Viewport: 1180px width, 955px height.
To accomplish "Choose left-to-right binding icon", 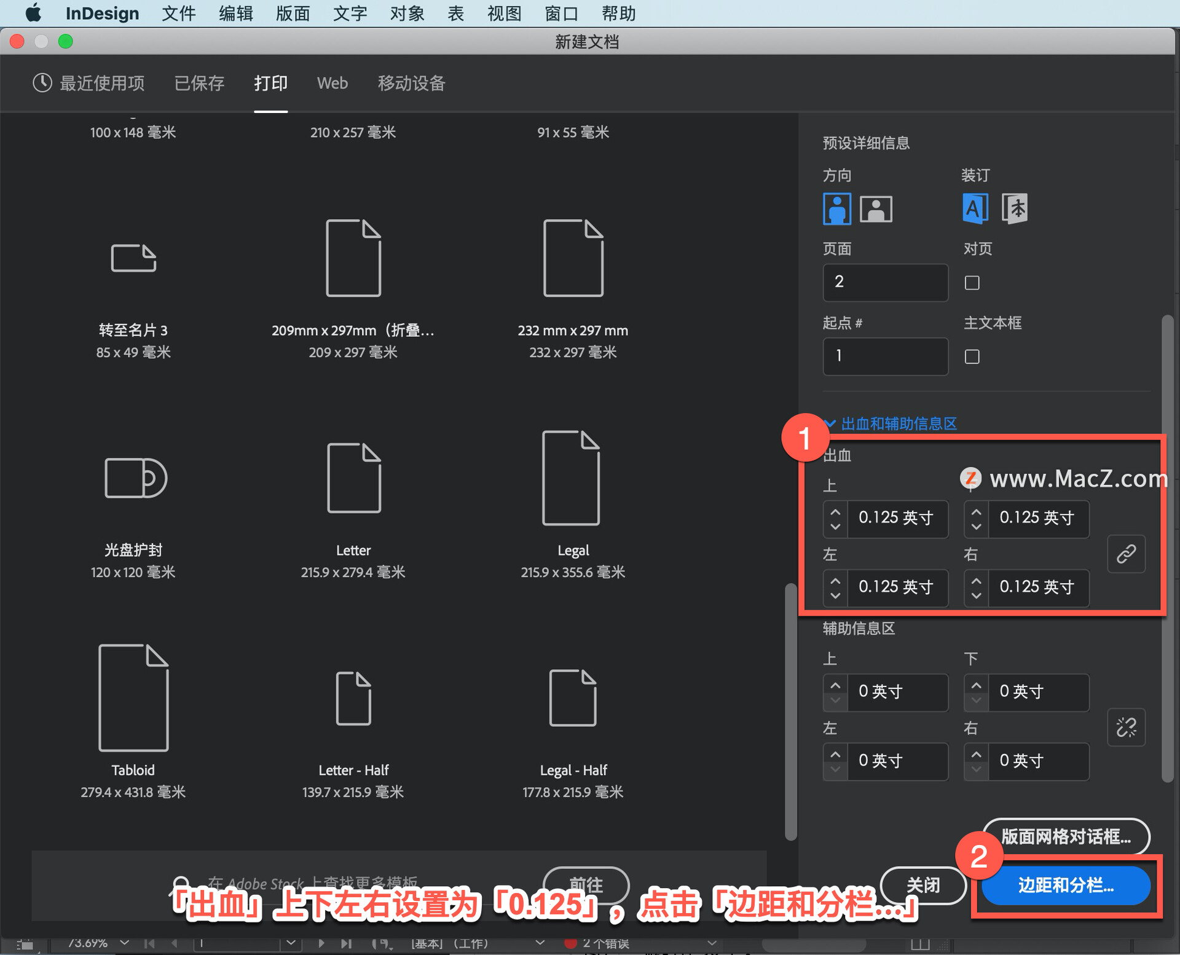I will tap(975, 208).
